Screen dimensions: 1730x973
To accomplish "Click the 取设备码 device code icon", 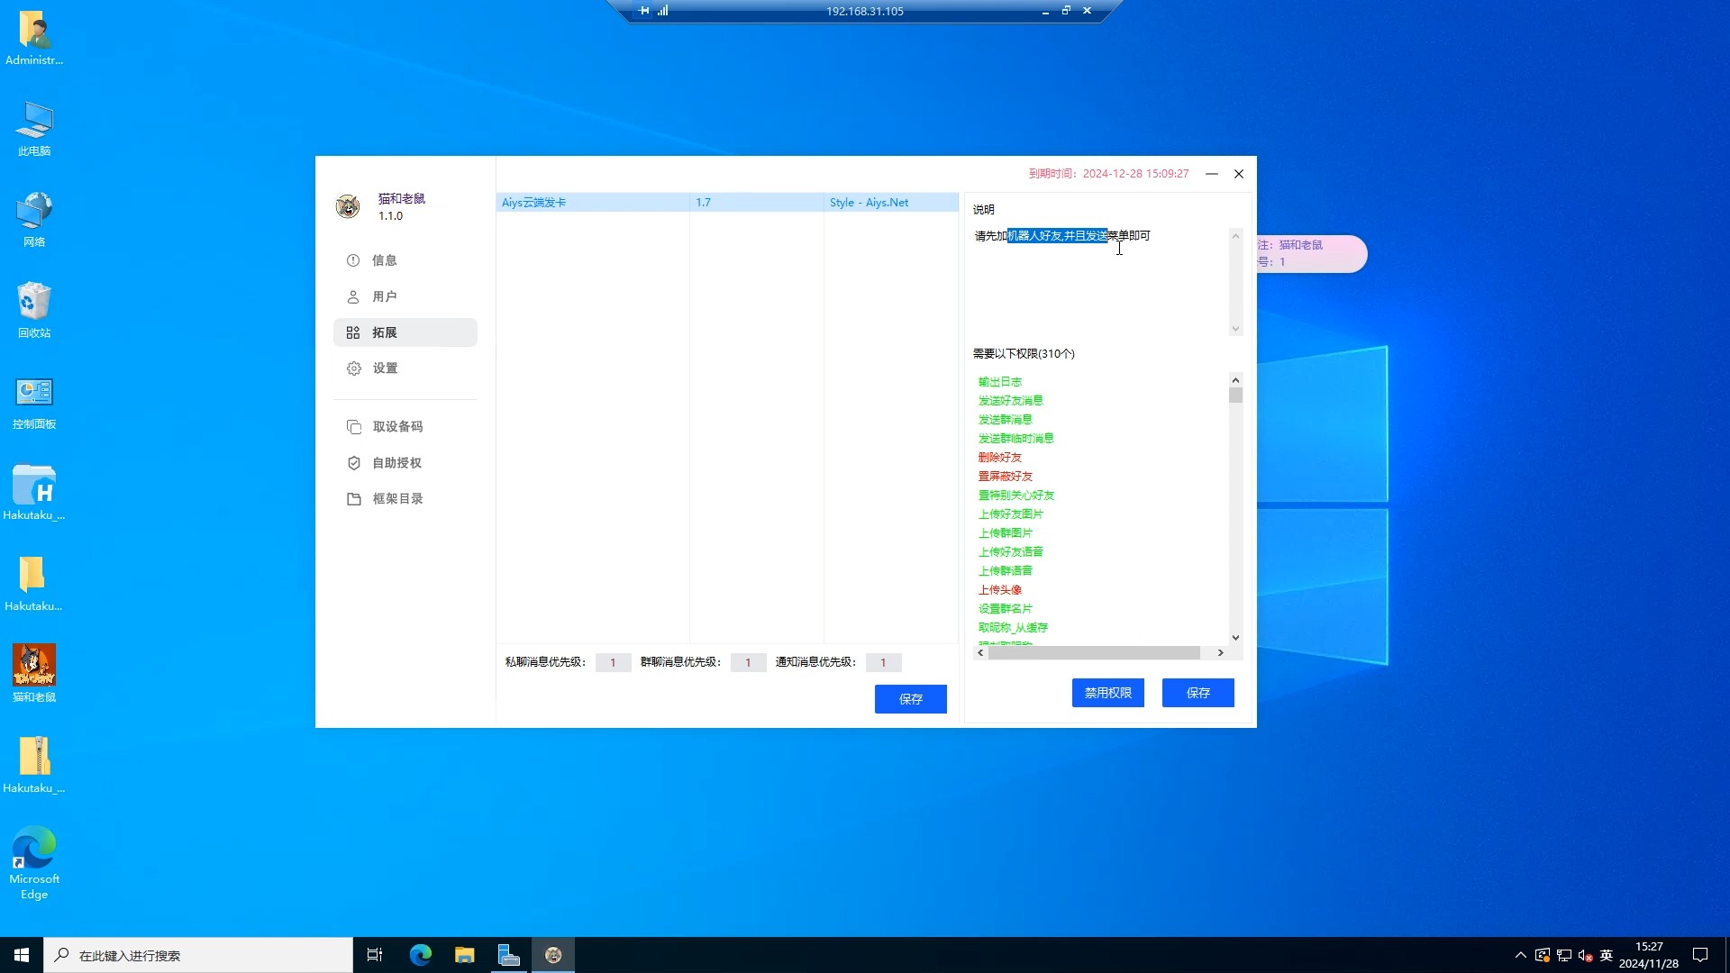I will 354,427.
